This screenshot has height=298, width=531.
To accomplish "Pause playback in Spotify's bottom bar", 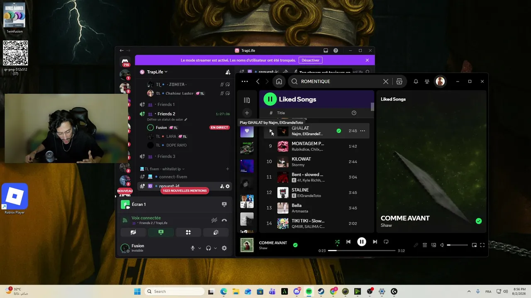I will [362, 242].
